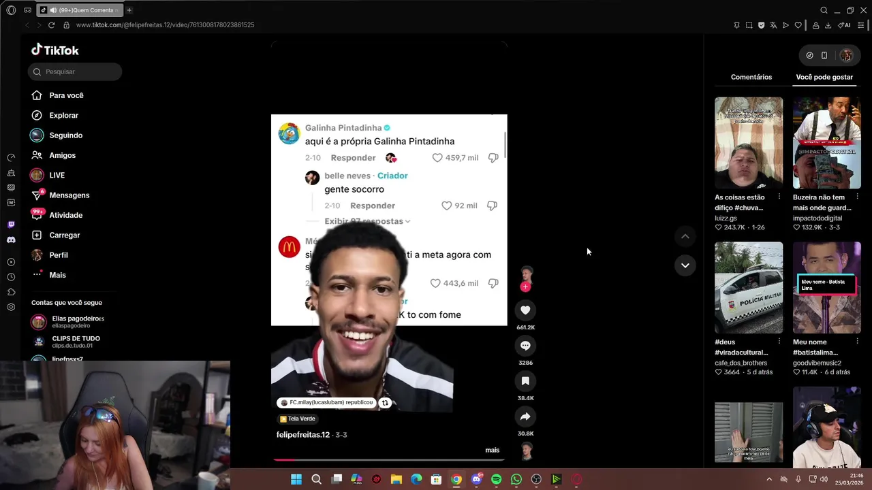Viewport: 872px width, 490px height.
Task: Open the LIVE sidebar item
Action: point(48,176)
